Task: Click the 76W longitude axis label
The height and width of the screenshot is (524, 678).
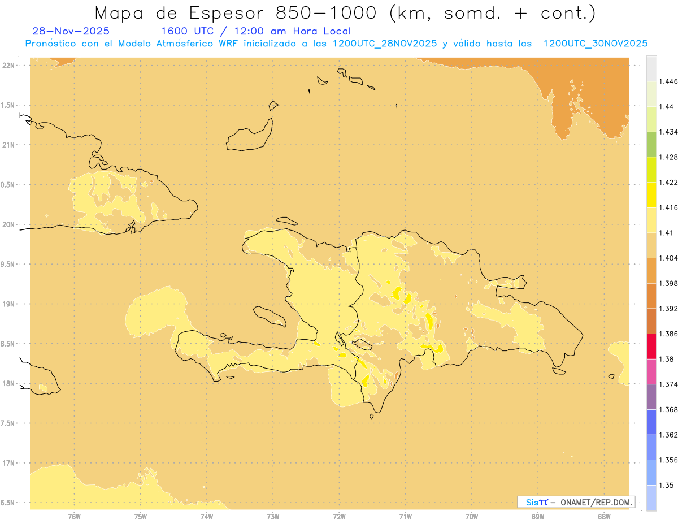Action: [74, 516]
